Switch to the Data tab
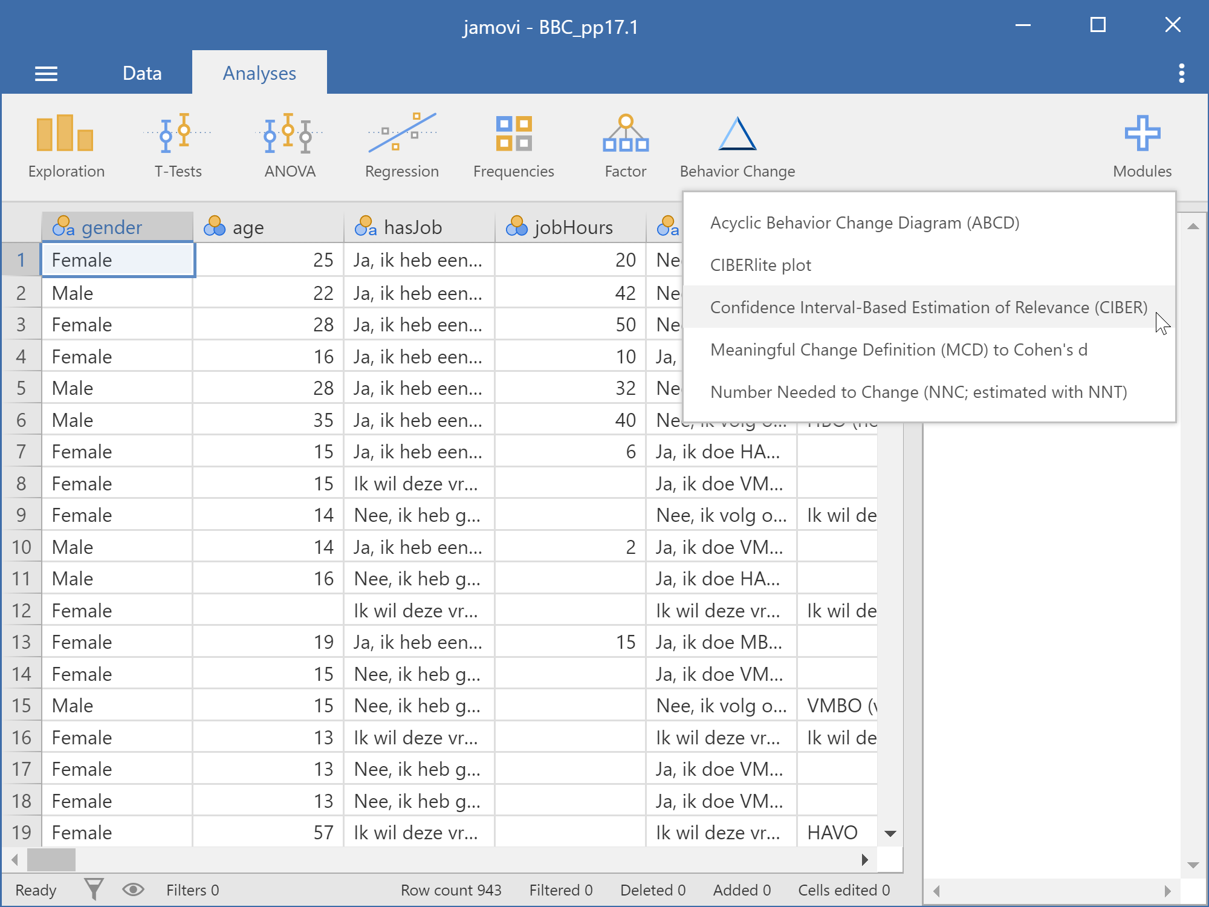 pyautogui.click(x=142, y=73)
